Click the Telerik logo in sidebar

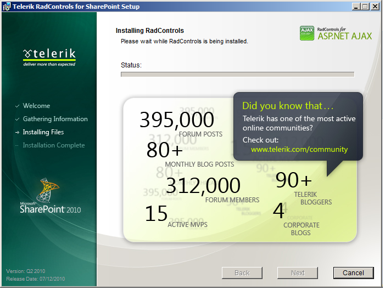coord(49,57)
